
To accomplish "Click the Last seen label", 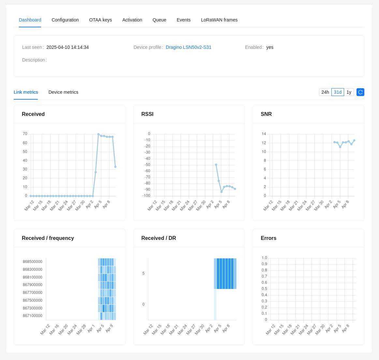I will pos(33,47).
